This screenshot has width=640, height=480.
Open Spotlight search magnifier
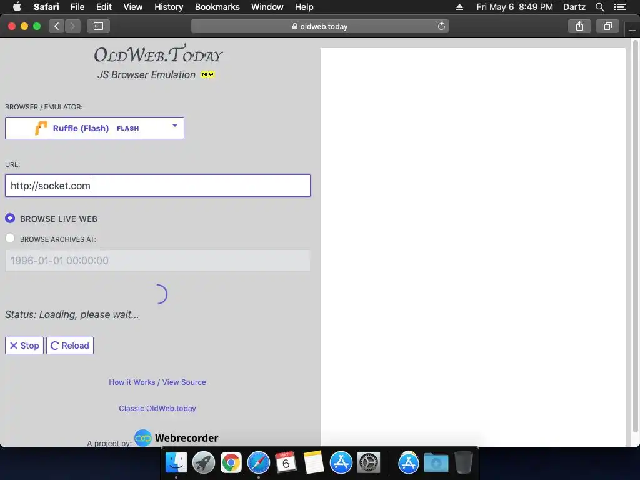[599, 7]
